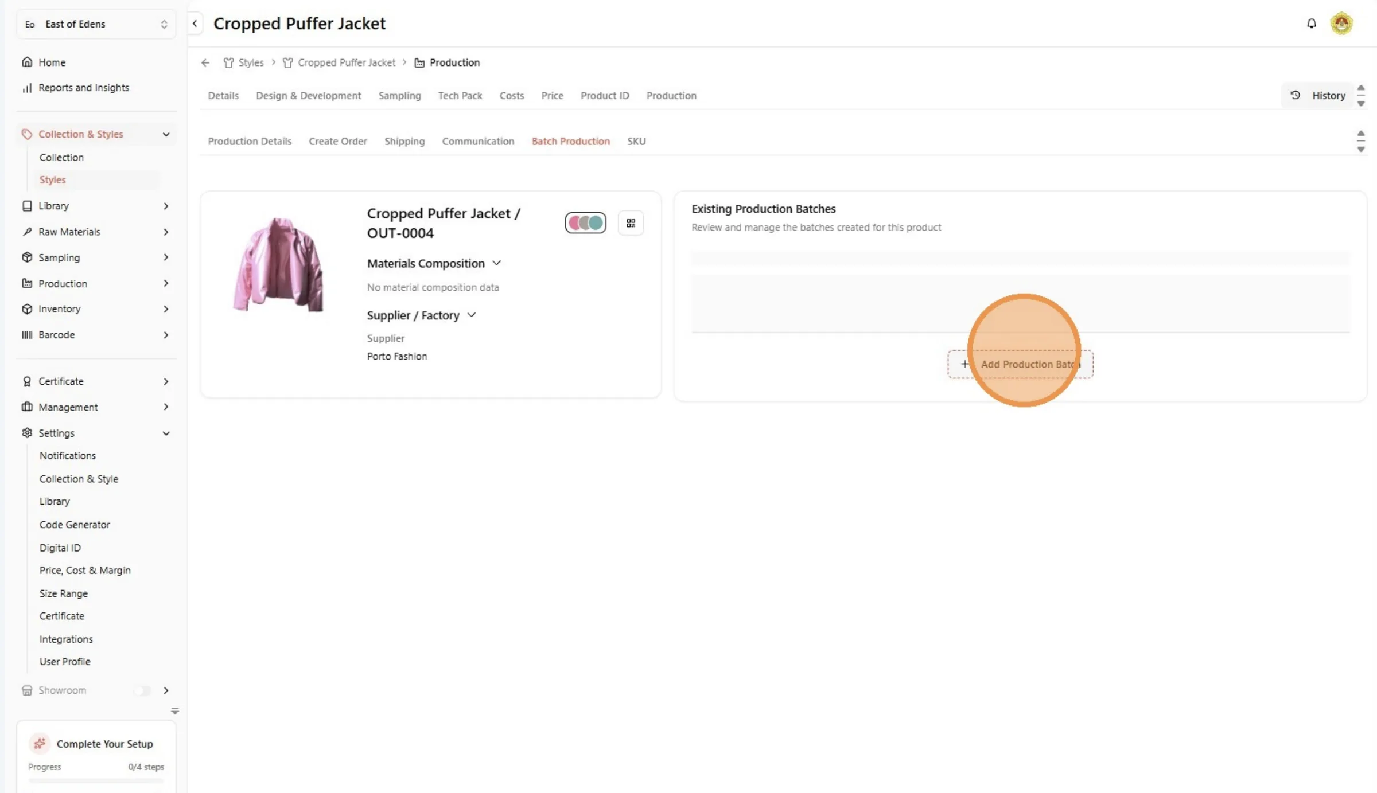Click the pink puffer jacket thumbnail
Image resolution: width=1377 pixels, height=793 pixels.
tap(278, 264)
